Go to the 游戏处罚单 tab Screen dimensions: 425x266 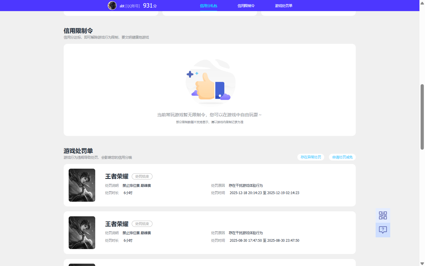283,5
